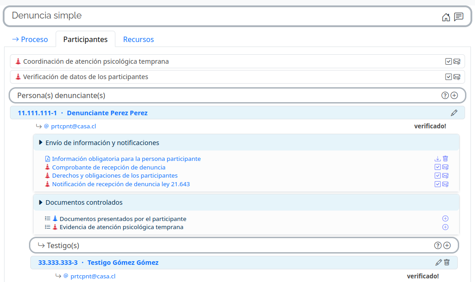Add item to Evidencia de atención psicológica temprana
The width and height of the screenshot is (475, 282).
pos(445,227)
